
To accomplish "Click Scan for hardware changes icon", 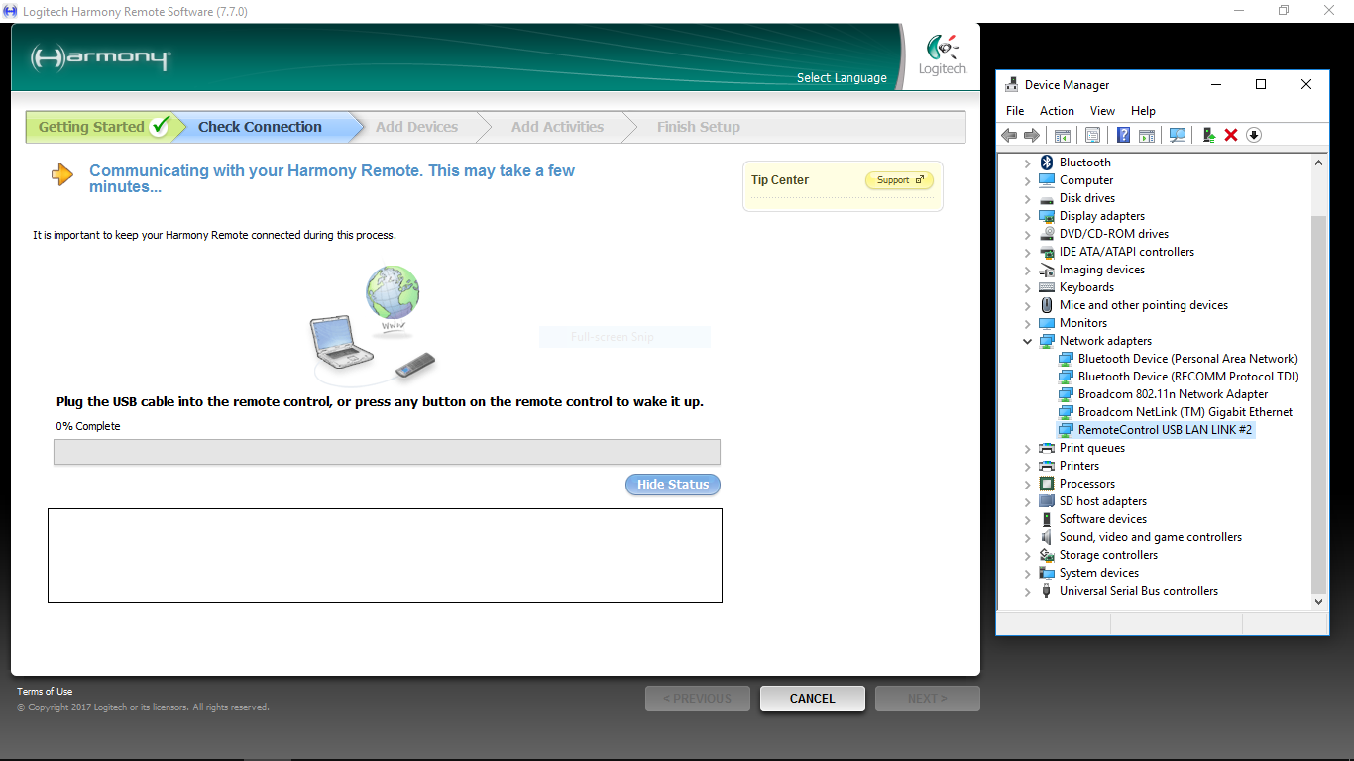I will click(x=1178, y=135).
